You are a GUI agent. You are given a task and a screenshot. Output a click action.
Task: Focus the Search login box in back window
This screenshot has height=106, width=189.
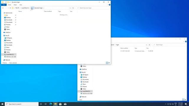tap(169, 45)
